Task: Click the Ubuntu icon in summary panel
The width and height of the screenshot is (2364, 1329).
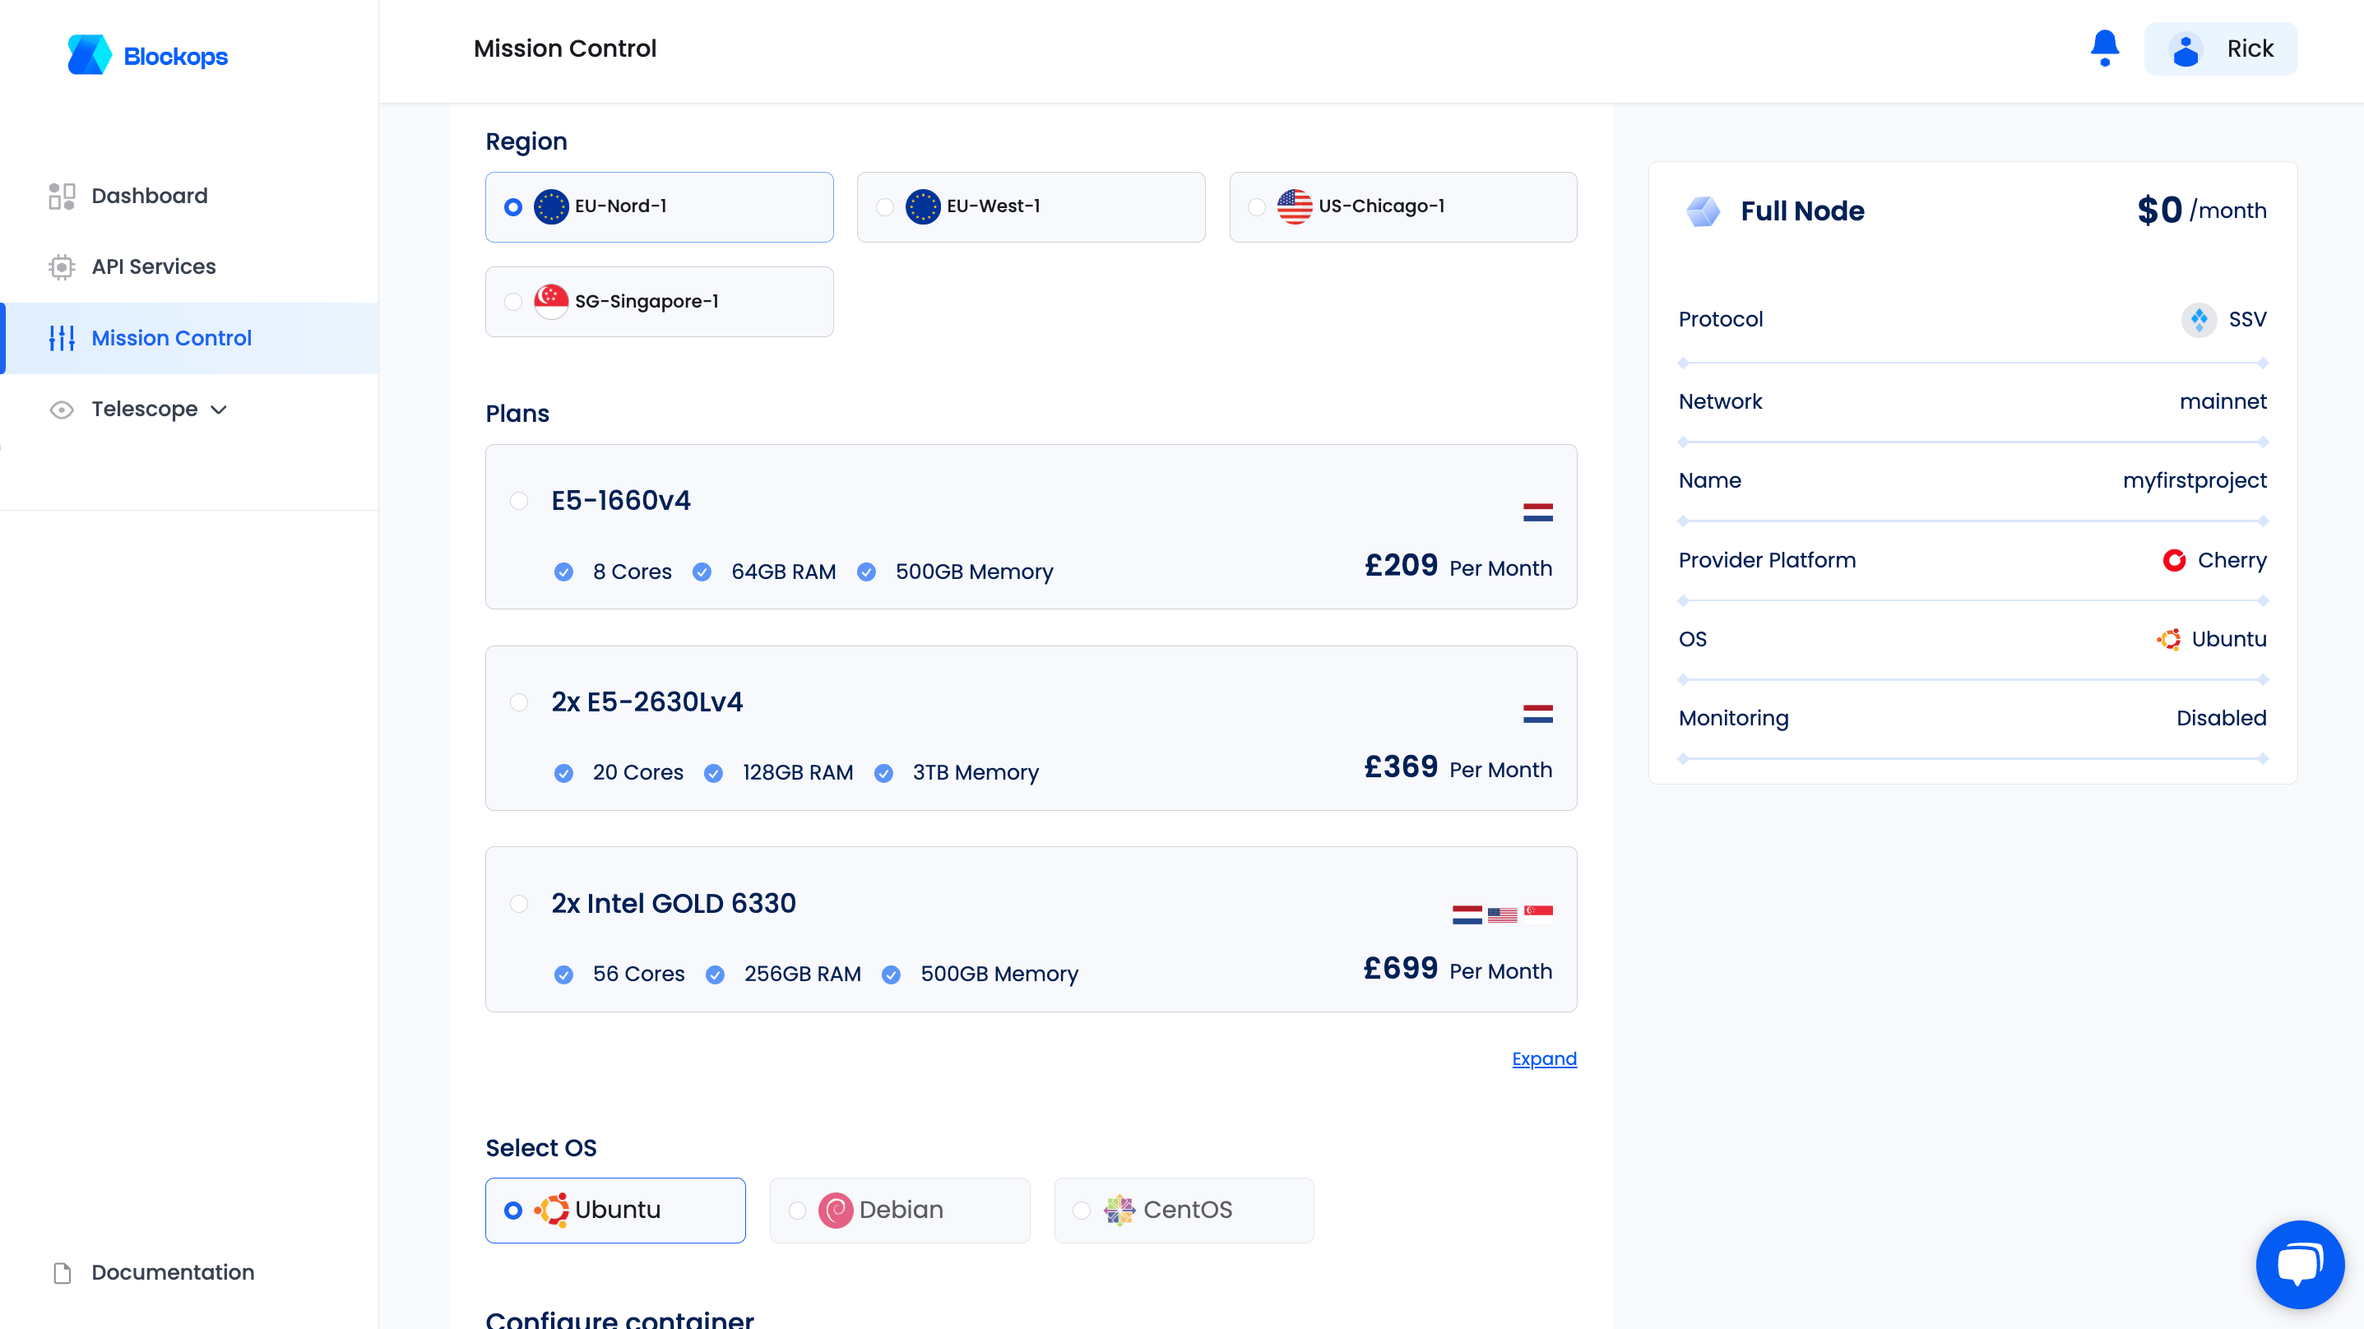Action: click(2168, 639)
